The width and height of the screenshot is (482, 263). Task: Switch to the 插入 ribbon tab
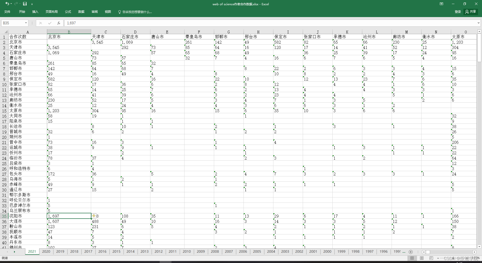click(35, 12)
